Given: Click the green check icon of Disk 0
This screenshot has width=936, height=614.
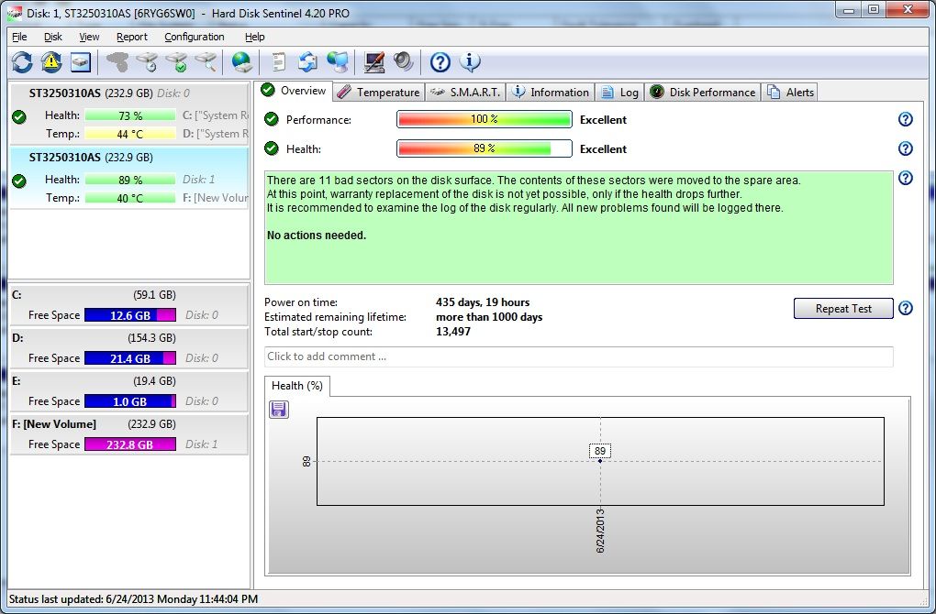Looking at the screenshot, I should point(19,116).
